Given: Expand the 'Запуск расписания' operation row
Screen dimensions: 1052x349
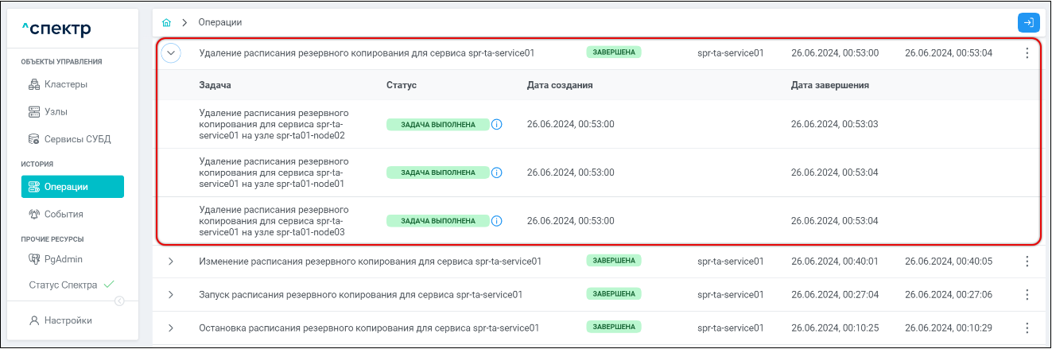Looking at the screenshot, I should tap(171, 294).
